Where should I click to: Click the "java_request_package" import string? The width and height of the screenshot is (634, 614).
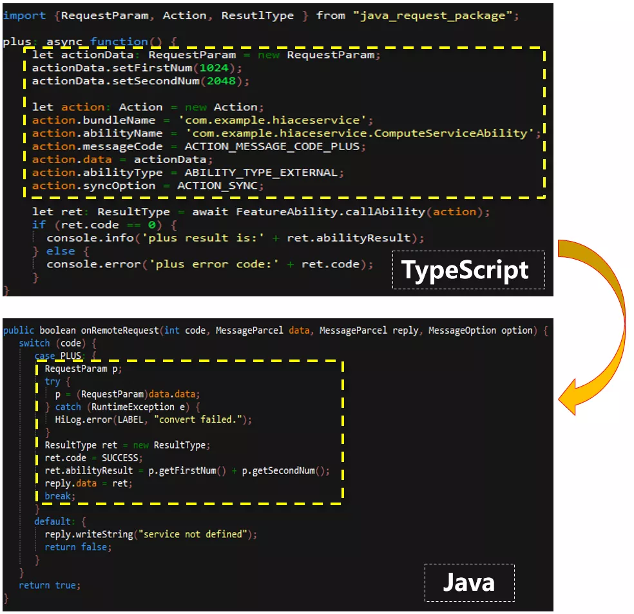[x=432, y=15]
